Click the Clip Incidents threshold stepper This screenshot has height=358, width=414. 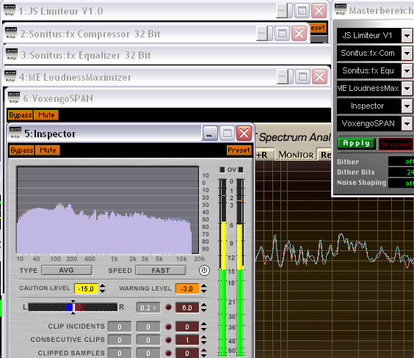(x=203, y=327)
